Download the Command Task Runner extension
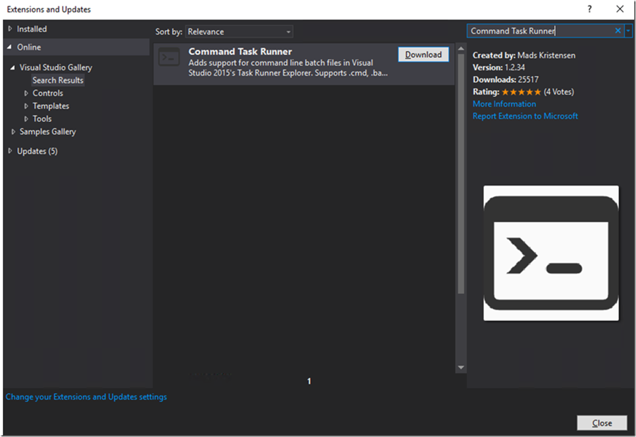This screenshot has width=636, height=437. [x=423, y=55]
